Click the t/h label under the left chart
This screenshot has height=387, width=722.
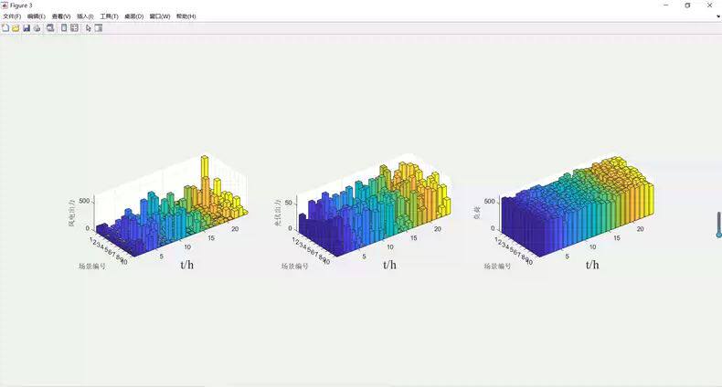(x=187, y=265)
